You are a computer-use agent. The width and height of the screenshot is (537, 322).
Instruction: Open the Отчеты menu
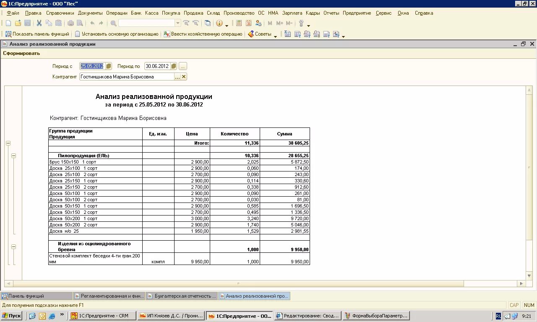[x=331, y=13]
